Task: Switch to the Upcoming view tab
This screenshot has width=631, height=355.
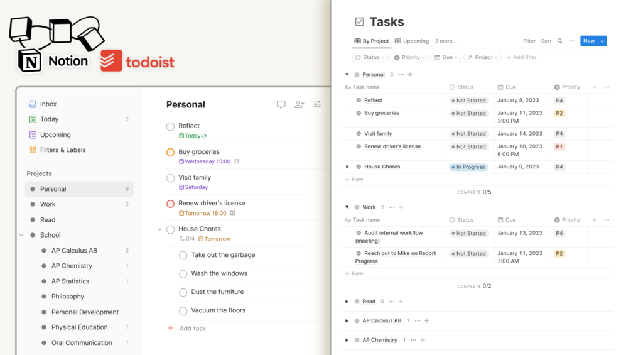Action: point(412,41)
